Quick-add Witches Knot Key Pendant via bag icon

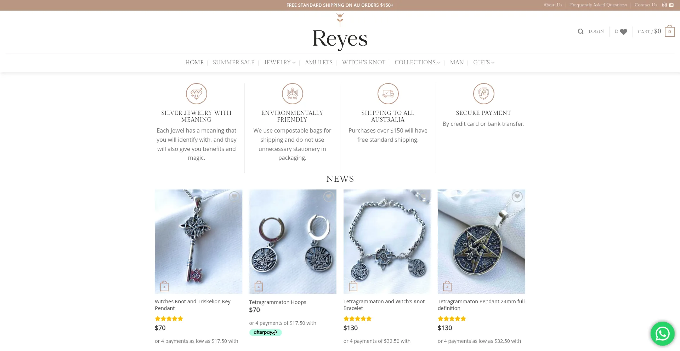(164, 286)
